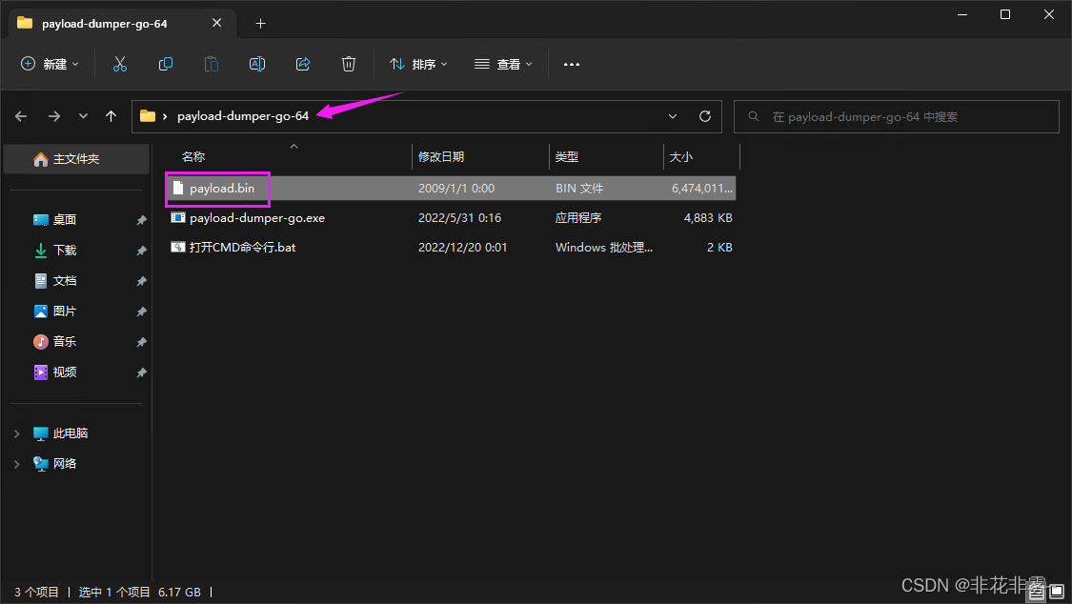Screen dimensions: 1072x604
Task: Open 图片 in the sidebar
Action: [65, 312]
